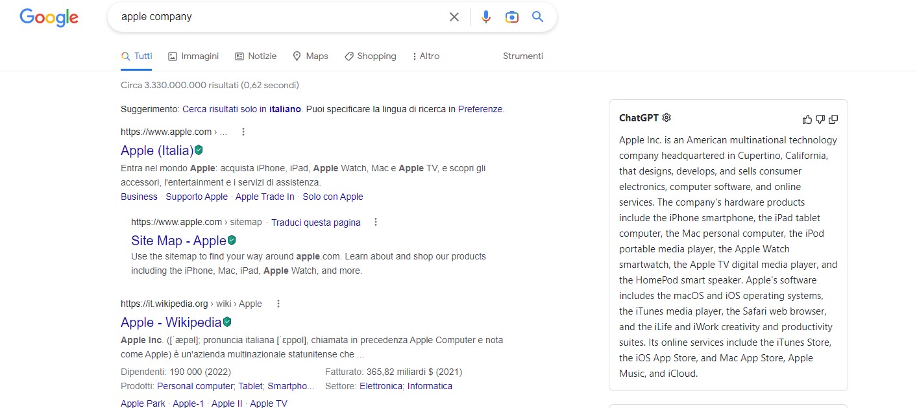
Task: Open the Apple Trade In sitelink
Action: [x=265, y=197]
